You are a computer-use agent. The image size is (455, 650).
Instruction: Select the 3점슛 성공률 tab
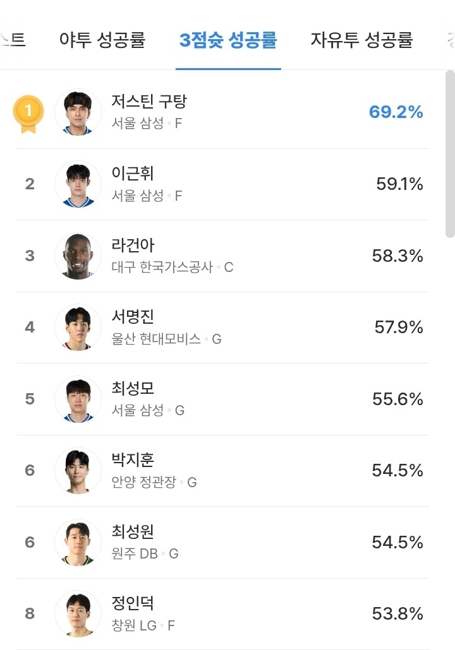coord(228,40)
